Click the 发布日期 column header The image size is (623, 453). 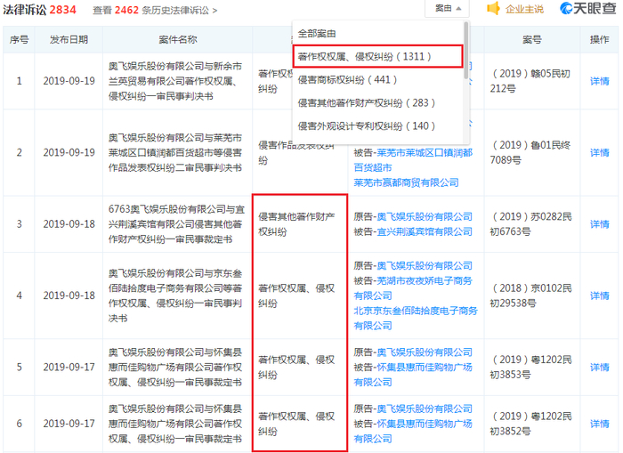pos(69,40)
